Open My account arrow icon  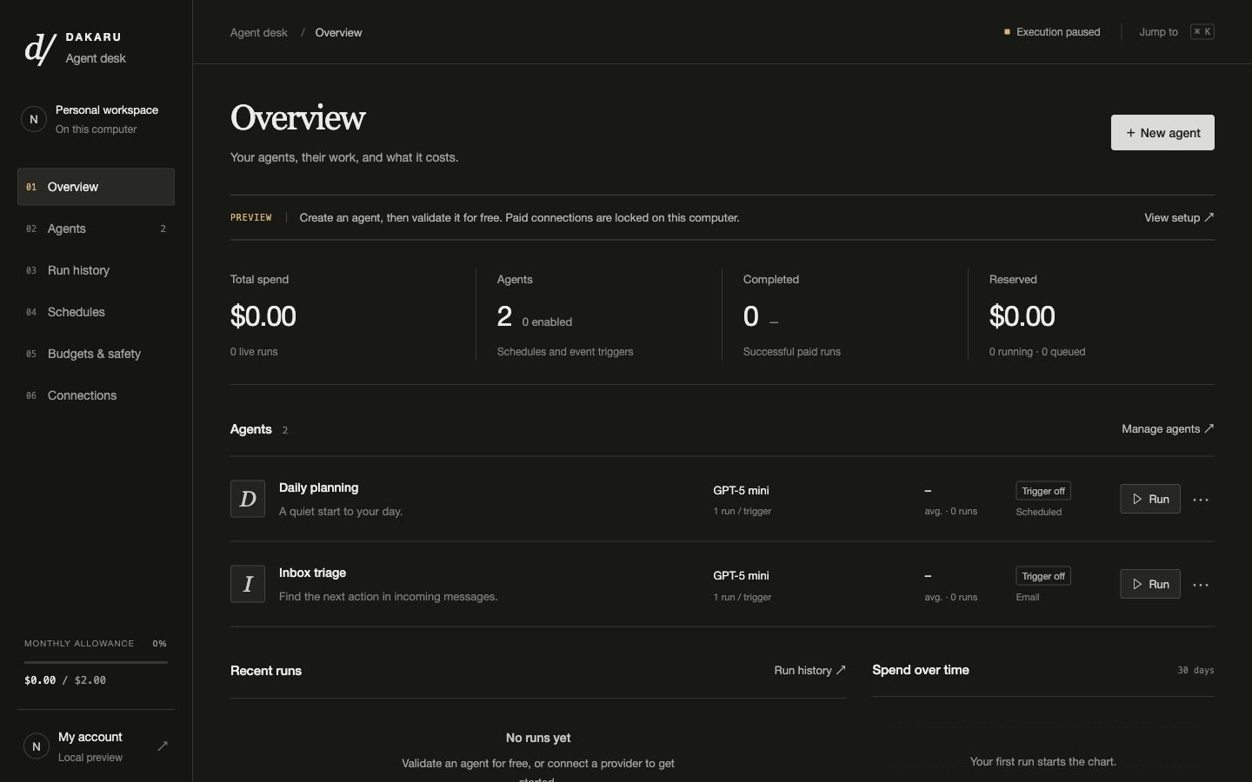(163, 746)
